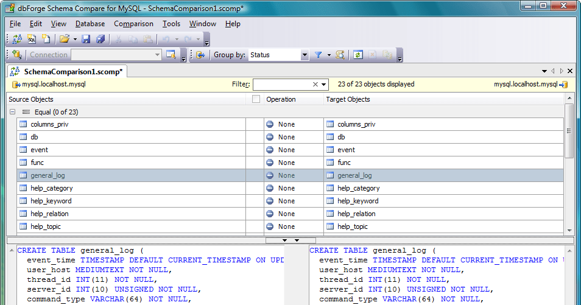
Task: Click the None operation icon for event row
Action: point(270,150)
